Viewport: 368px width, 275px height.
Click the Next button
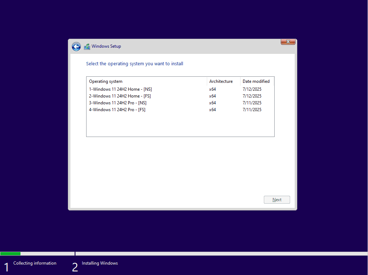tap(277, 199)
